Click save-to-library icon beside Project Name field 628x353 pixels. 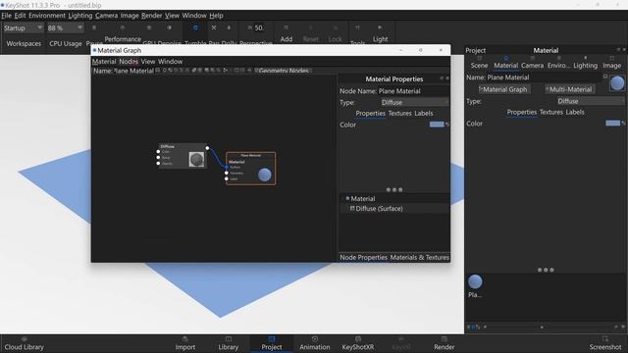pyautogui.click(x=605, y=76)
